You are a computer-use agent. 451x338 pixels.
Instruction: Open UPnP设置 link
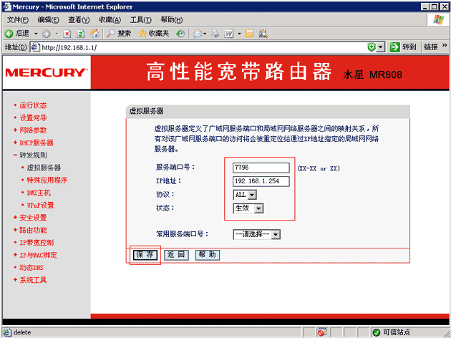click(40, 206)
